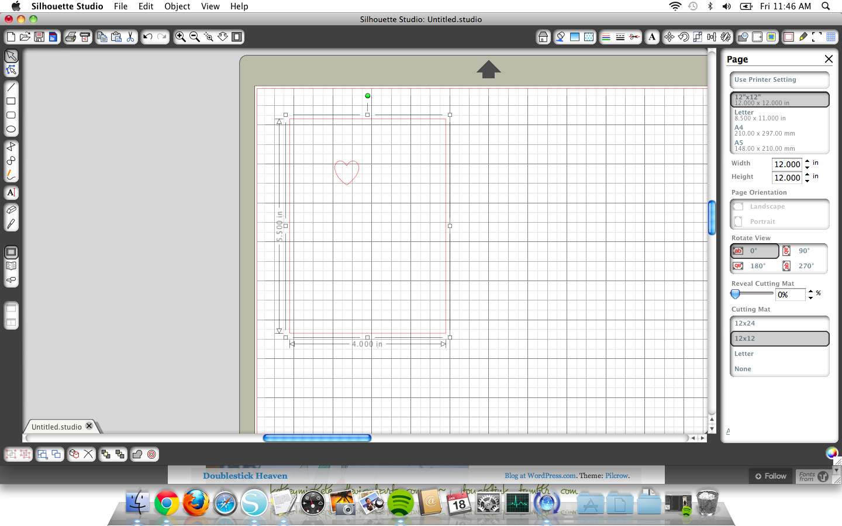Activate the Text tool

click(x=11, y=192)
